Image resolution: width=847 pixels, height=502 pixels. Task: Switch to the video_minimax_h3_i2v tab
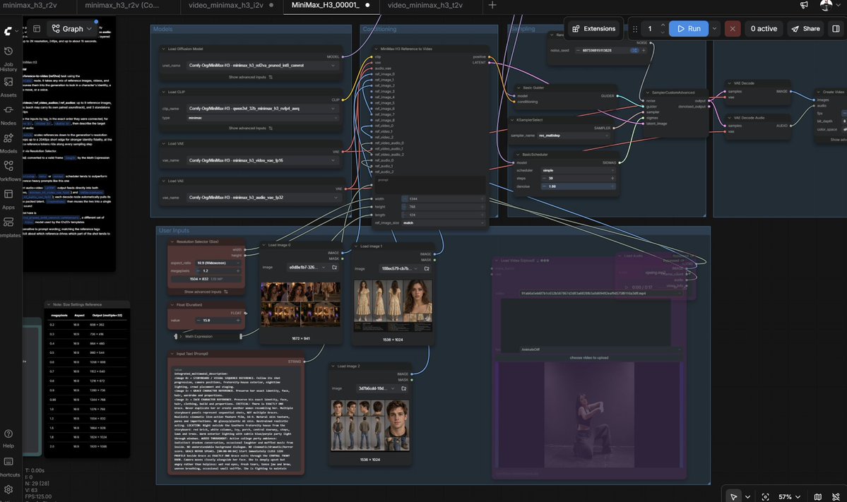click(226, 6)
